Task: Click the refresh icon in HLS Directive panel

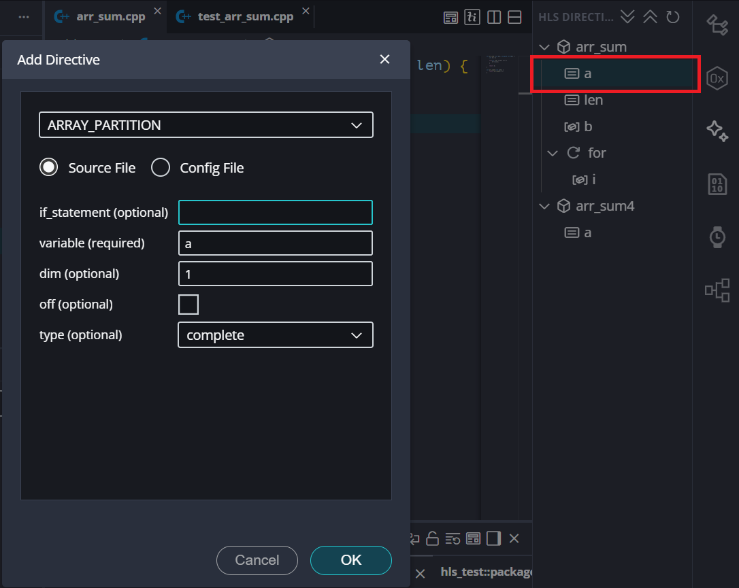Action: tap(672, 17)
